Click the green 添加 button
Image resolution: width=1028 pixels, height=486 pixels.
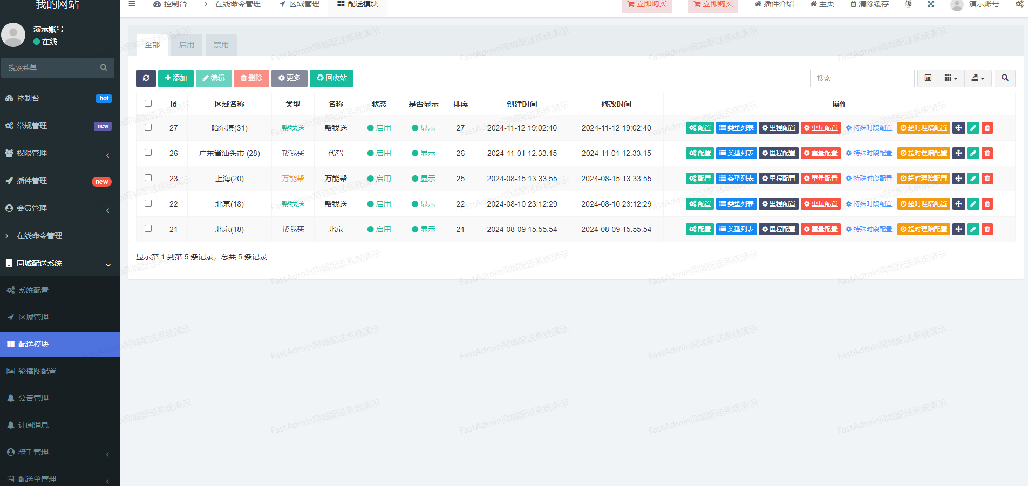[176, 78]
